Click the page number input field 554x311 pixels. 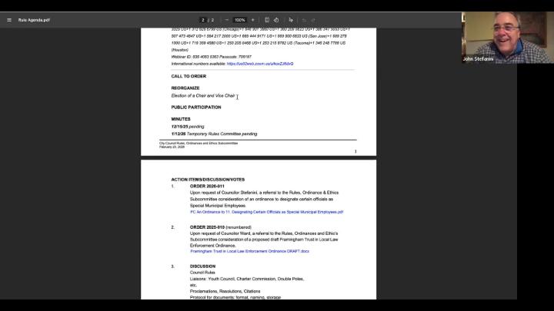(x=203, y=20)
